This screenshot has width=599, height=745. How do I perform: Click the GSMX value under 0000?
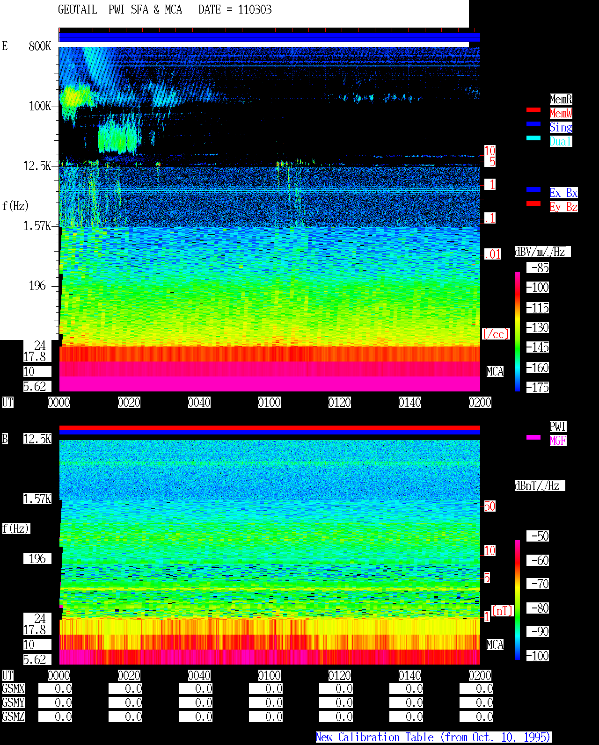tap(55, 688)
